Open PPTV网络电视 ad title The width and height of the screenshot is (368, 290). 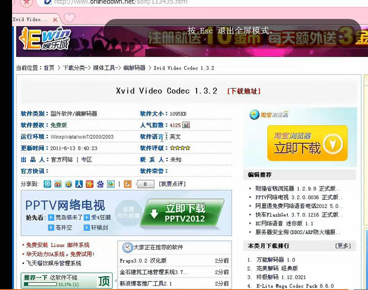pyautogui.click(x=65, y=205)
